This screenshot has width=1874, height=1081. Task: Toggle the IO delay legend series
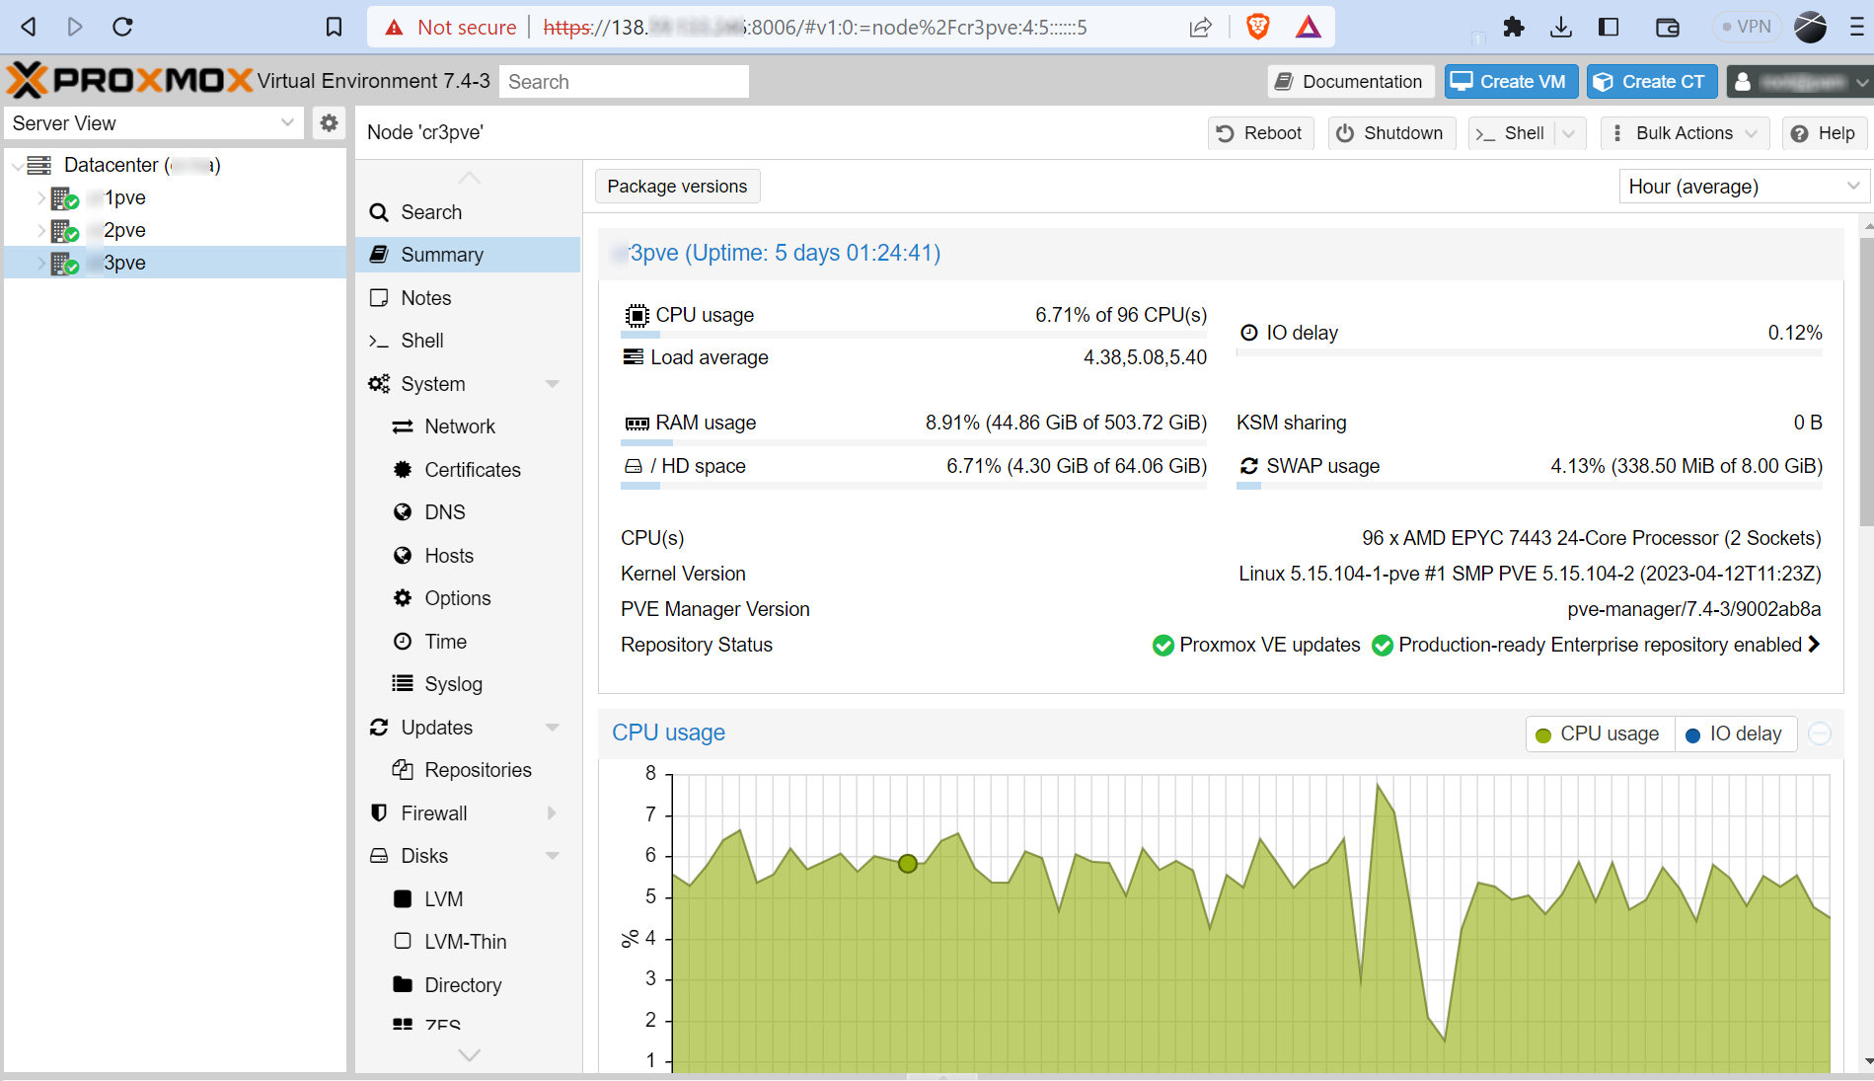(1736, 734)
